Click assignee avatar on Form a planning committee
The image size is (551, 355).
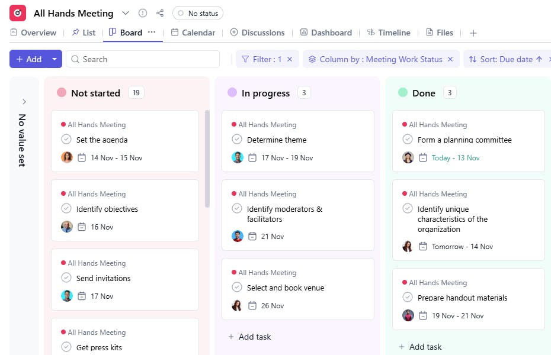point(408,157)
